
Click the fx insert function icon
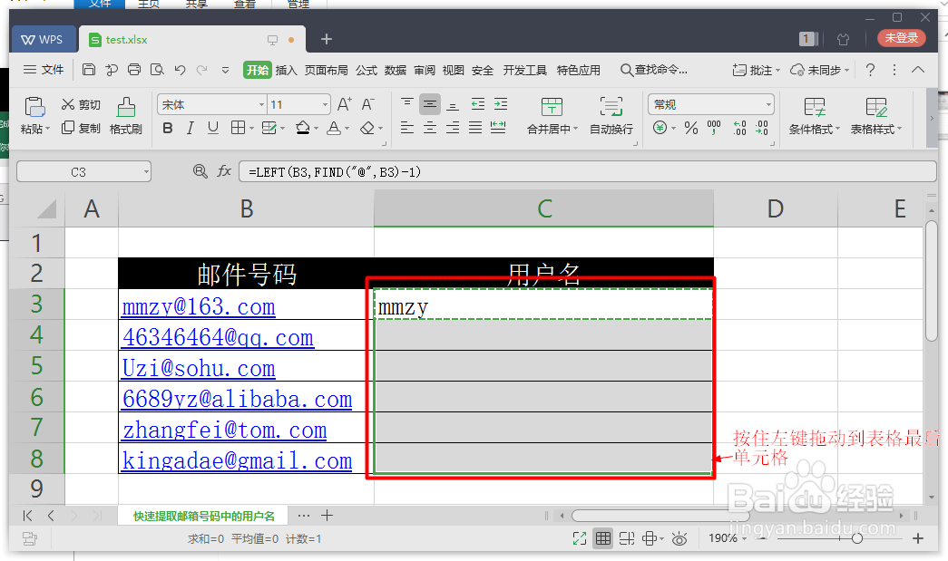(x=224, y=170)
